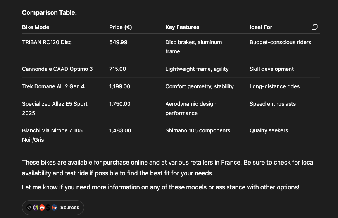338x218 pixels.
Task: Click the Reddit source icon
Action: [42, 208]
